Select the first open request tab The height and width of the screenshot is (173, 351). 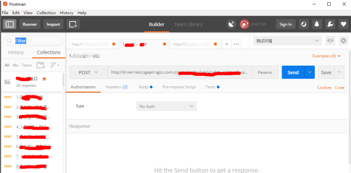[94, 44]
